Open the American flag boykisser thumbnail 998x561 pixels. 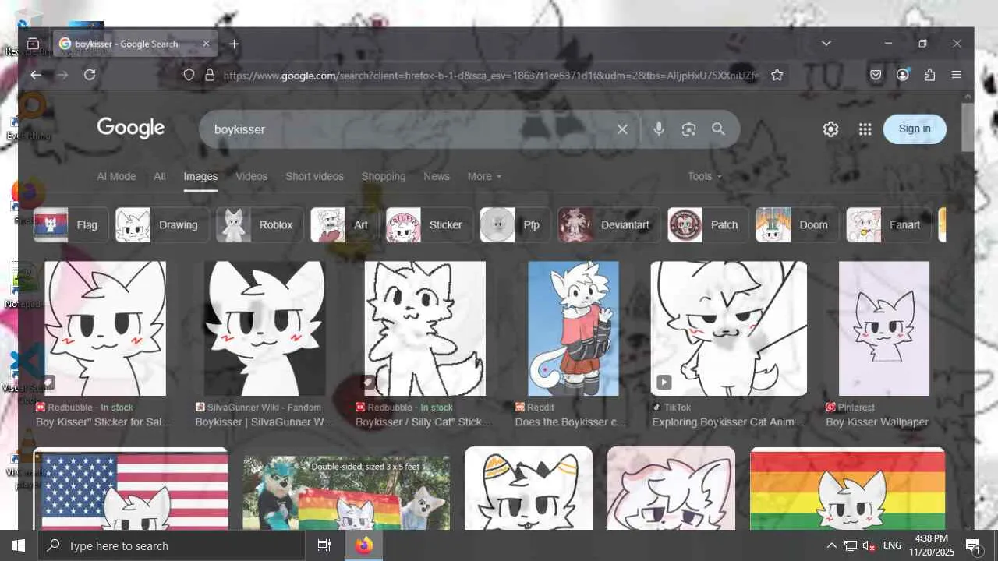(x=131, y=489)
